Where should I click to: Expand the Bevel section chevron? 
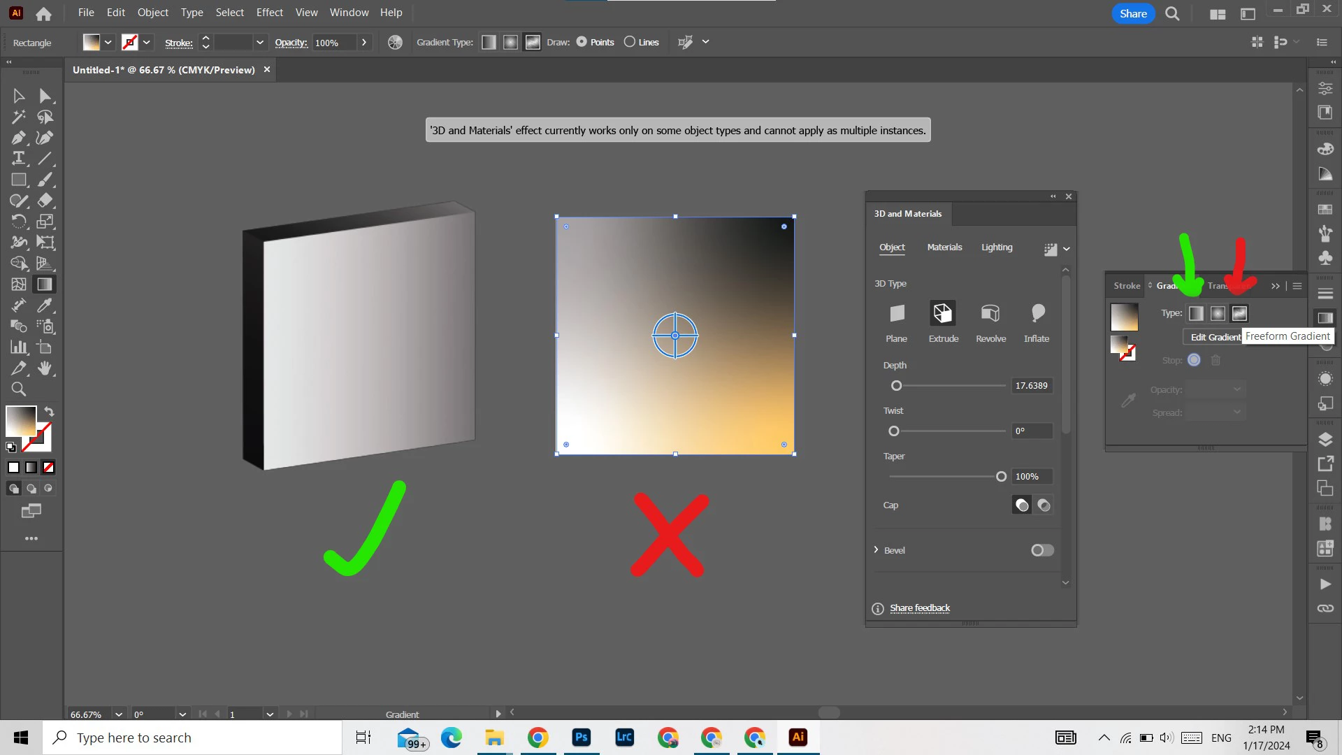click(876, 550)
